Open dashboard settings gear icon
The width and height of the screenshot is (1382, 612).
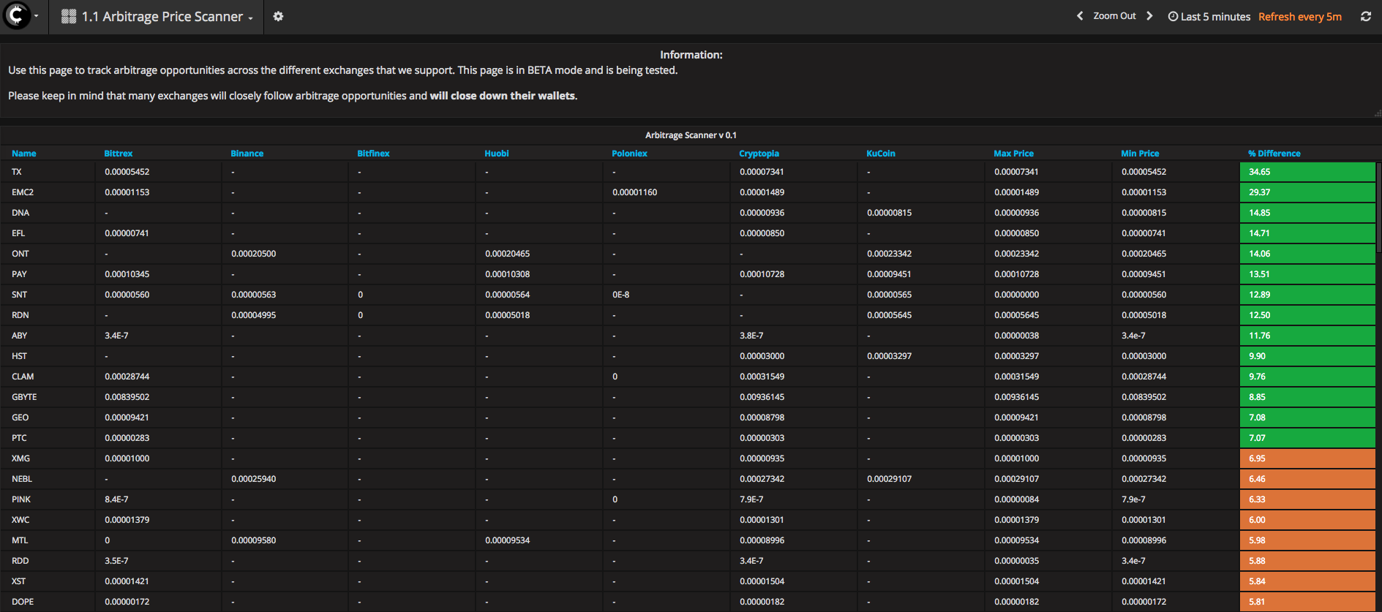click(278, 16)
